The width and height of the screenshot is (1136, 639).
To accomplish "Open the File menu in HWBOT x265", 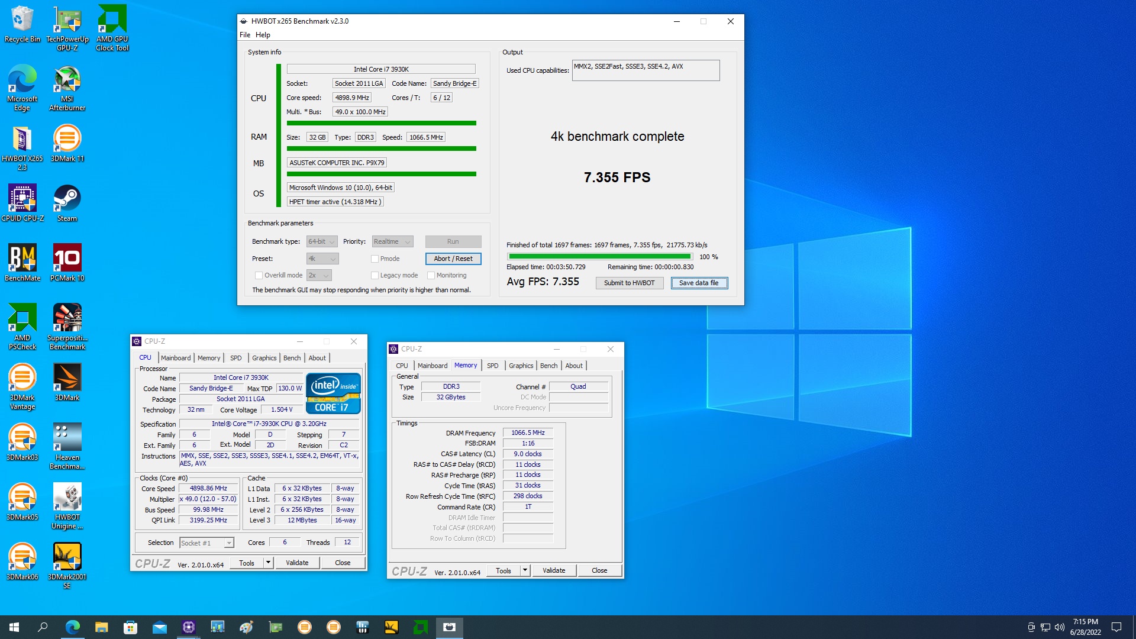I will [245, 35].
